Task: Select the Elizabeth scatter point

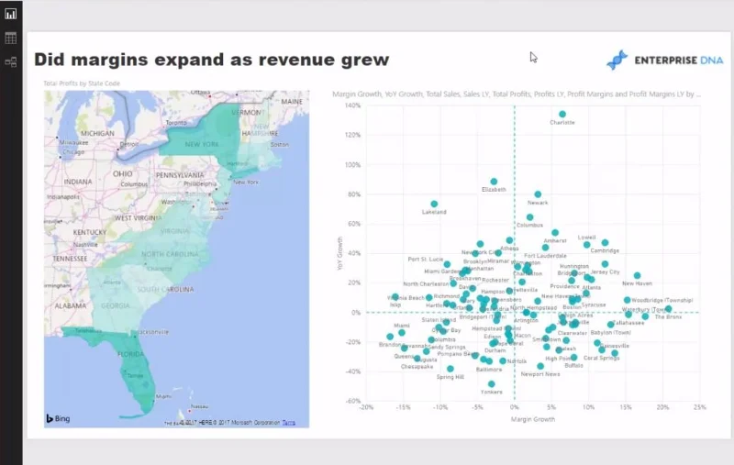Action: [x=494, y=182]
